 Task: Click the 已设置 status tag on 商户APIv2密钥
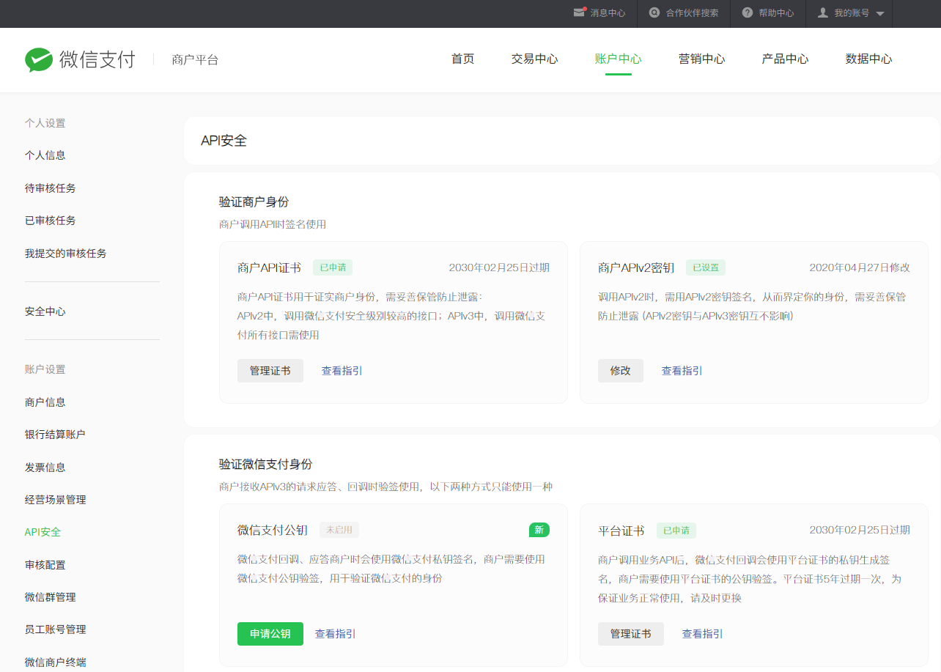pyautogui.click(x=706, y=267)
